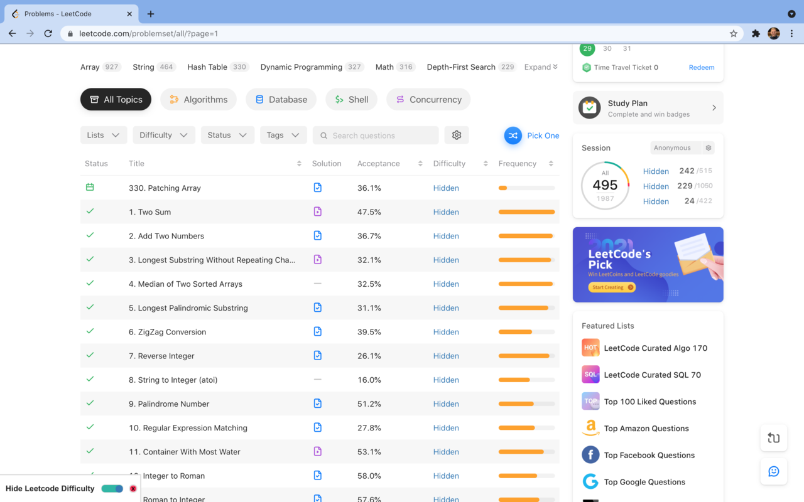Click the session progress ring showing 495
The height and width of the screenshot is (502, 804).
pos(606,186)
